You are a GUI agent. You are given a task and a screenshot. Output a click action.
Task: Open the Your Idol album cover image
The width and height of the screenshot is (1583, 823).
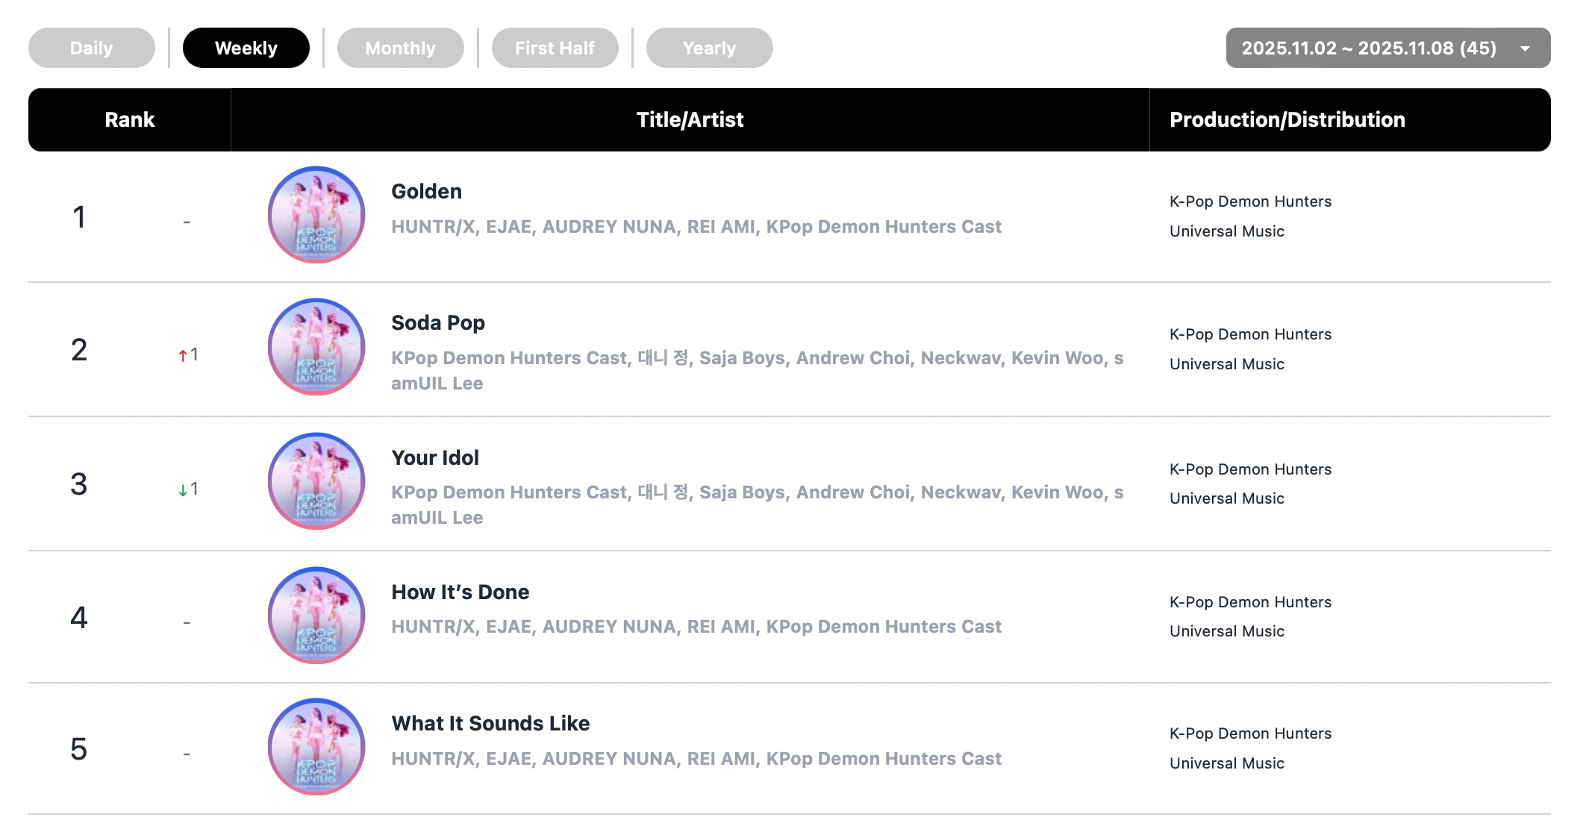(x=316, y=481)
